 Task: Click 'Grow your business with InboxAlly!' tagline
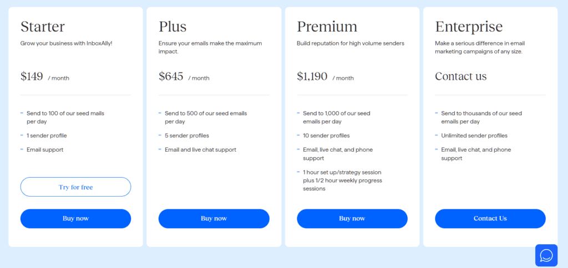pyautogui.click(x=67, y=43)
